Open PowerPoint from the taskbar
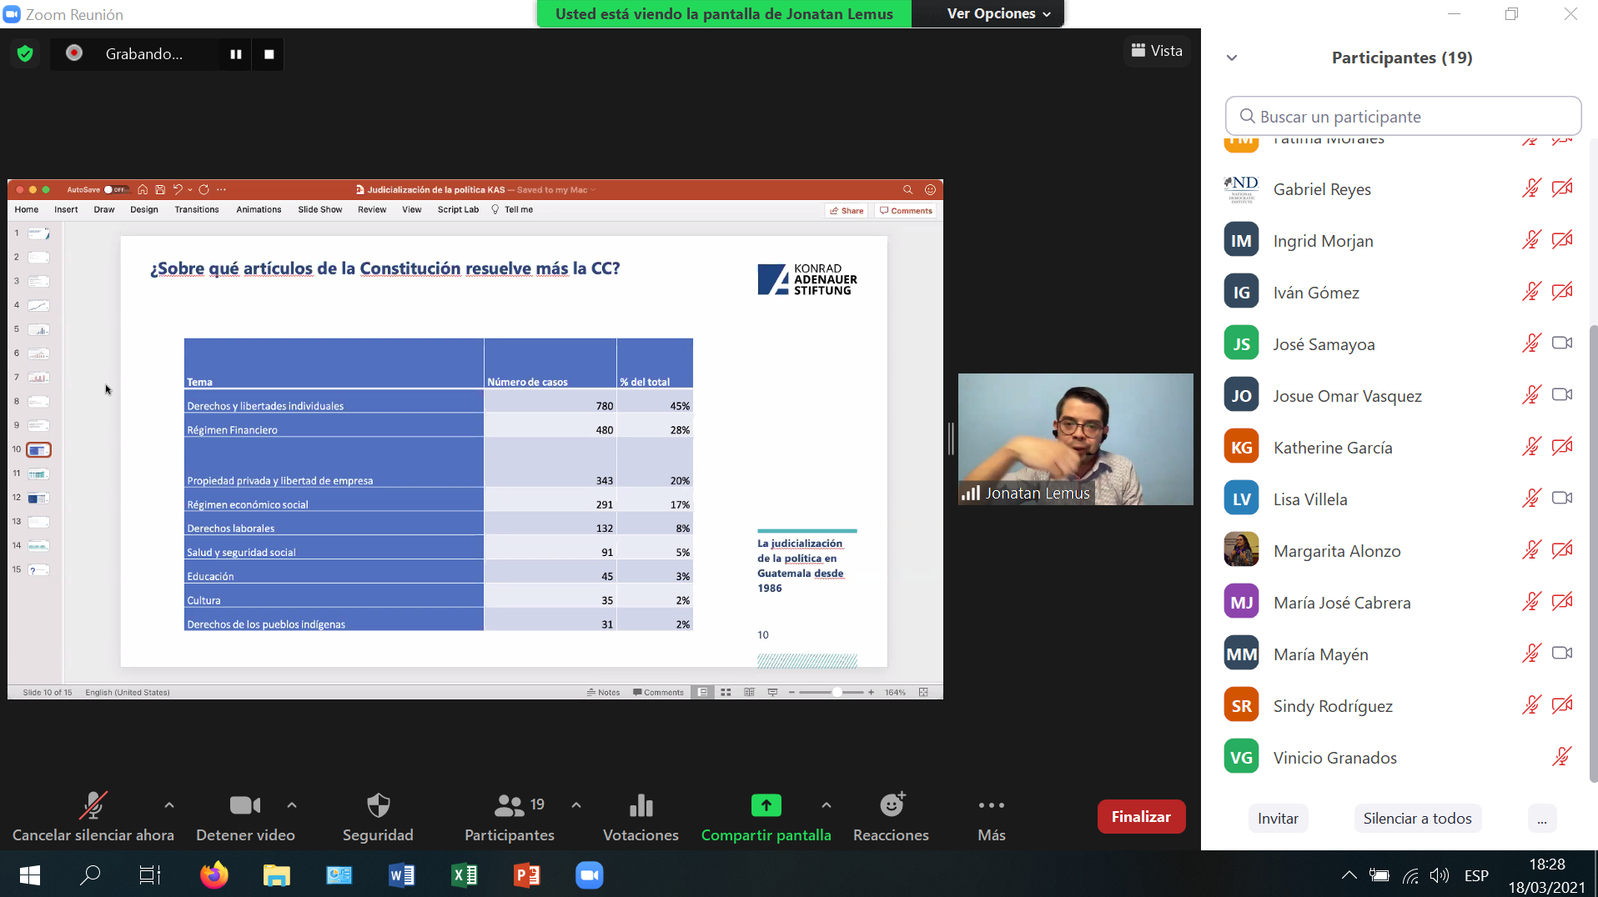Image resolution: width=1598 pixels, height=897 pixels. coord(527,875)
